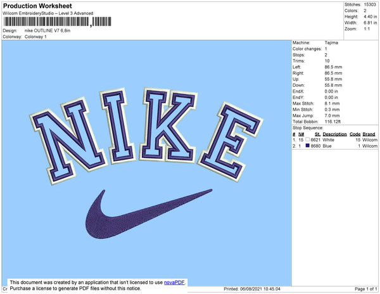Click the Zoom value '1:1'
This screenshot has height=294, width=380.
pos(367,29)
